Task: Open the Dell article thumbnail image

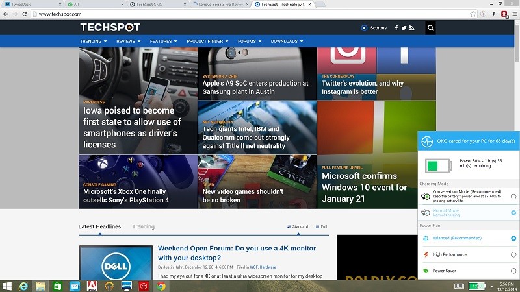Action: point(116,263)
